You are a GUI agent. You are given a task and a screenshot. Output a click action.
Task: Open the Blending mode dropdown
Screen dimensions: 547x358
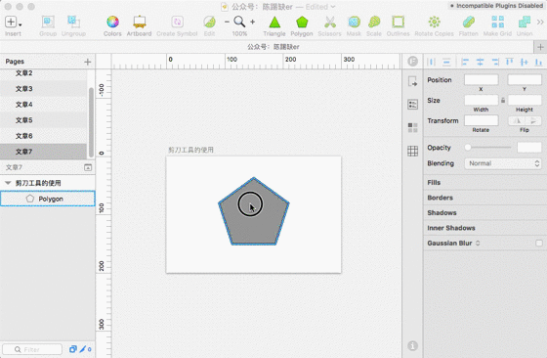(x=503, y=163)
